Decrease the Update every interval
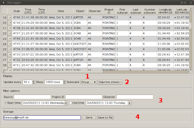The height and width of the screenshot is (128, 194). [34, 83]
